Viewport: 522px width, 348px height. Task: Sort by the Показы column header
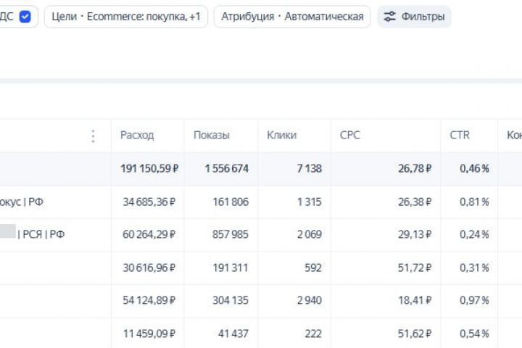pos(212,136)
